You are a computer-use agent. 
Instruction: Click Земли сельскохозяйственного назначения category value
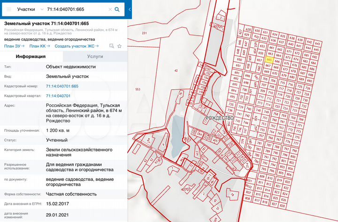pyautogui.click(x=79, y=152)
